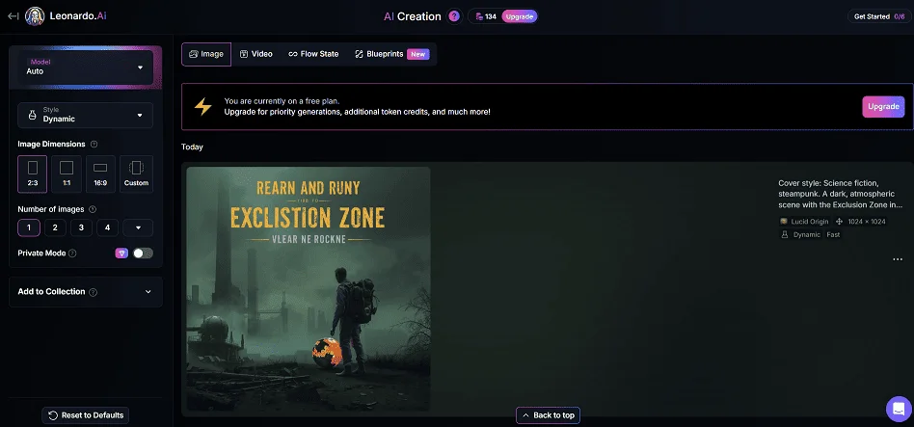Open the Model Auto dropdown

pyautogui.click(x=85, y=67)
